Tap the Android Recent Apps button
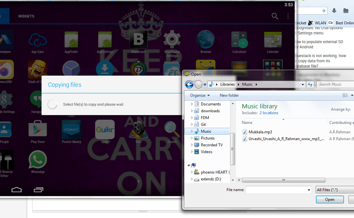This screenshot has height=218, width=354. tap(38, 190)
